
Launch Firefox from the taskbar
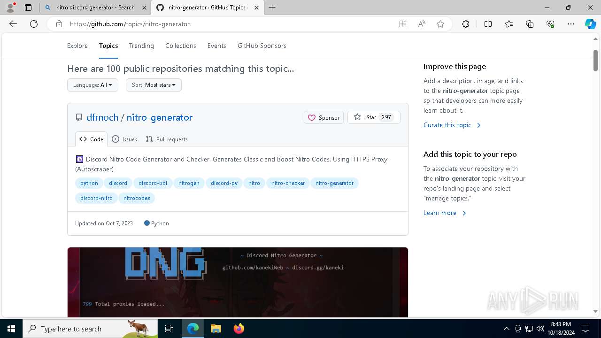(x=239, y=329)
